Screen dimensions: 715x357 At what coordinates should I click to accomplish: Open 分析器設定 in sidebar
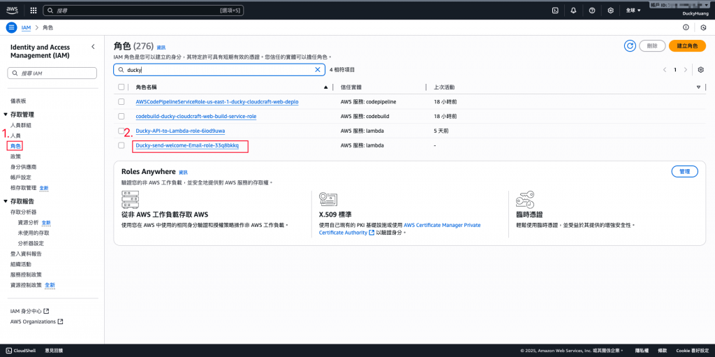(x=31, y=243)
